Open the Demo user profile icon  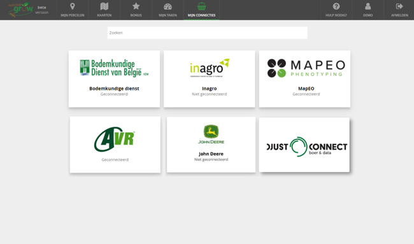tap(368, 6)
